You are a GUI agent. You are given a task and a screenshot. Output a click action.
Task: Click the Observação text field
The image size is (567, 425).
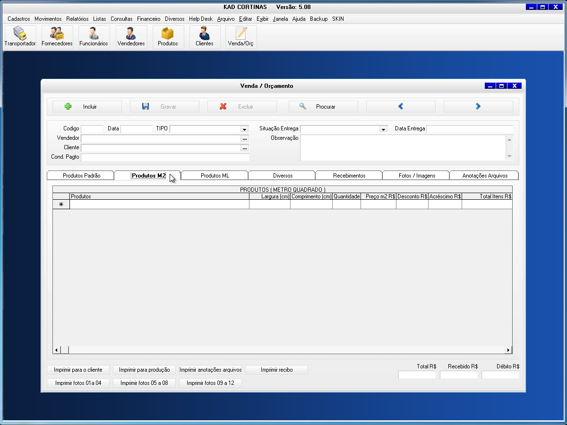[403, 148]
